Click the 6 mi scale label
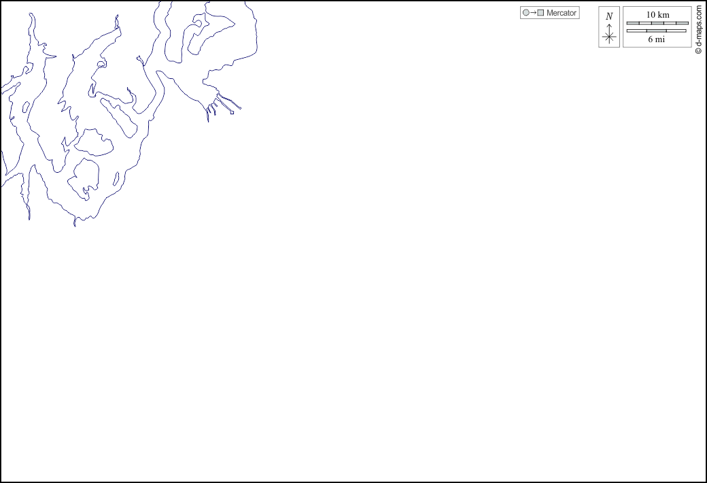Image resolution: width=707 pixels, height=483 pixels. coord(656,39)
